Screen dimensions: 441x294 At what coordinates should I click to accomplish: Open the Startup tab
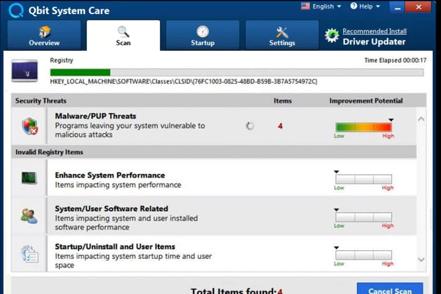click(202, 36)
